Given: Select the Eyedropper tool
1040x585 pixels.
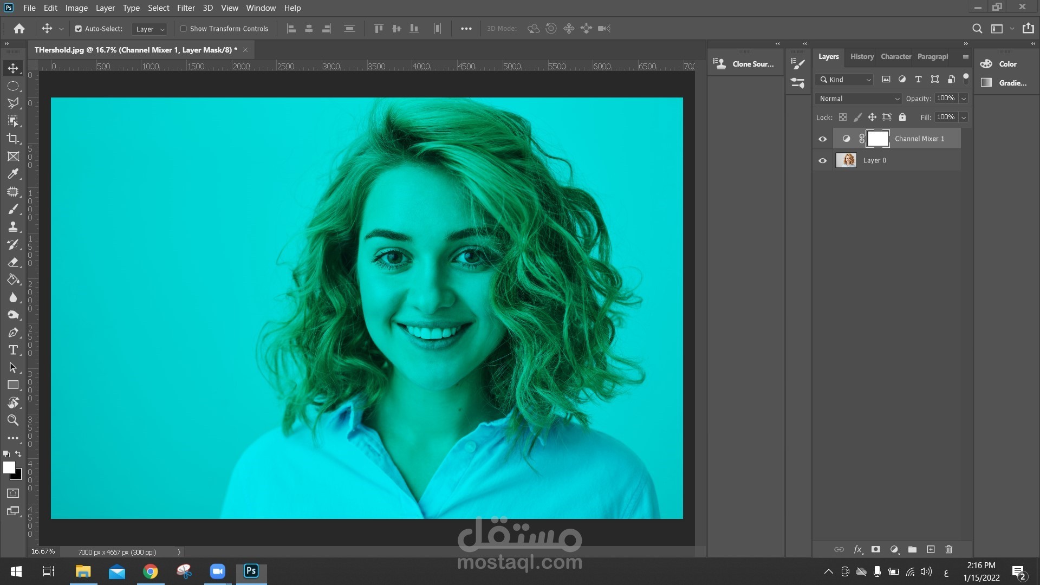Looking at the screenshot, I should point(13,174).
